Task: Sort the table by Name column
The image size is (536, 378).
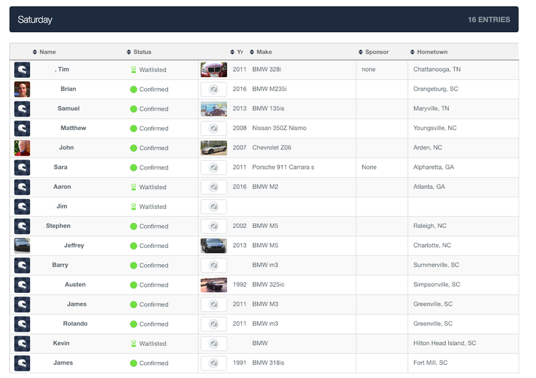Action: (x=44, y=52)
